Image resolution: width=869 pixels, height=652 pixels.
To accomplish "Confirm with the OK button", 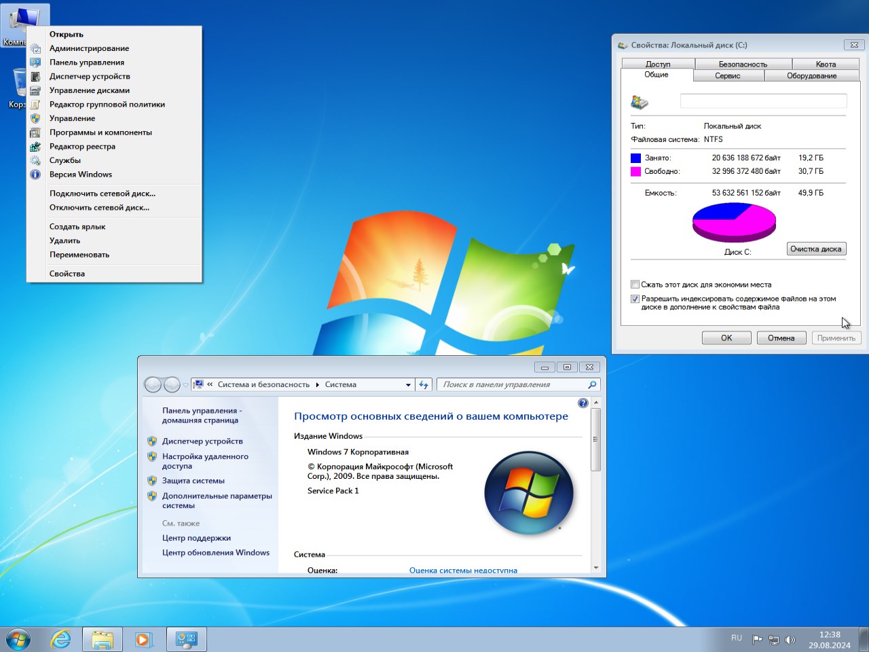I will point(726,338).
